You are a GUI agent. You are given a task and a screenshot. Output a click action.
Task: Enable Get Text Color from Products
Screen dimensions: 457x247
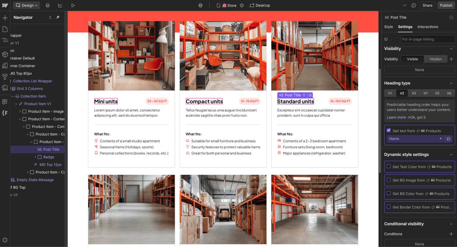(x=388, y=166)
